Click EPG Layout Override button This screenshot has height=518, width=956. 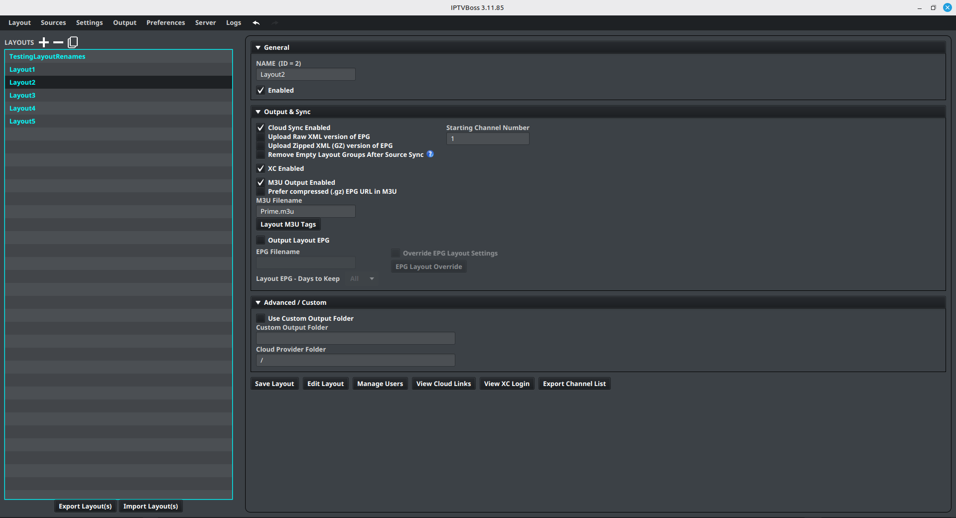[428, 266]
